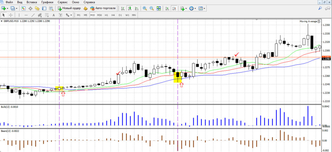The width and height of the screenshot is (332, 152).
Task: Open the Data Window icon
Action: click(30, 8)
